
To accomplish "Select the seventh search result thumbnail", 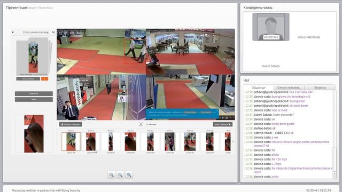I will tap(190, 141).
